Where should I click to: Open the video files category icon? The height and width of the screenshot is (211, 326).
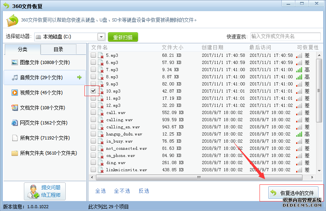point(15,93)
